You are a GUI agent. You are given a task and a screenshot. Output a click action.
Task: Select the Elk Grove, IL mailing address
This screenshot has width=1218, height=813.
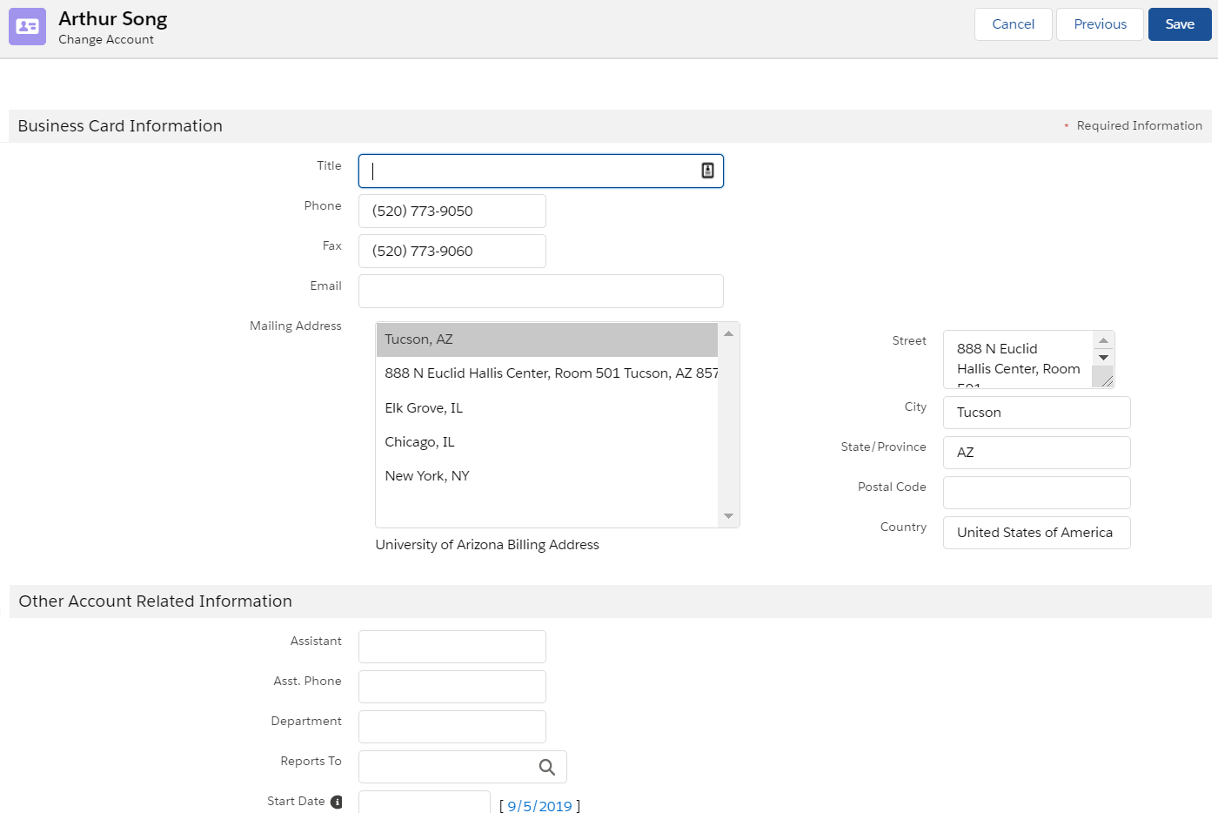pos(424,407)
